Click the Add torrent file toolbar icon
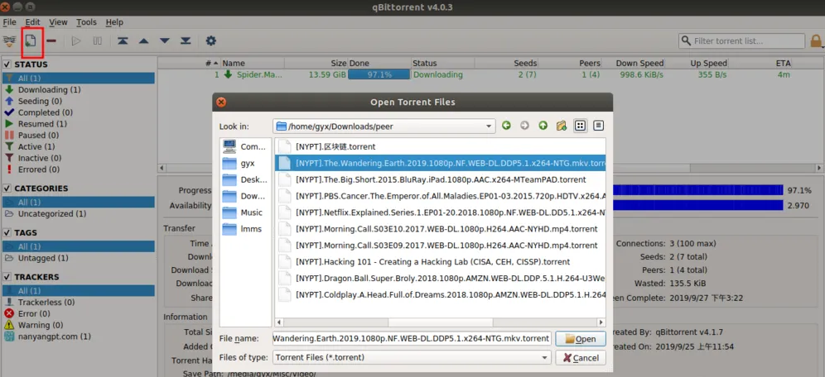Screen dimensions: 825x377 [31, 41]
